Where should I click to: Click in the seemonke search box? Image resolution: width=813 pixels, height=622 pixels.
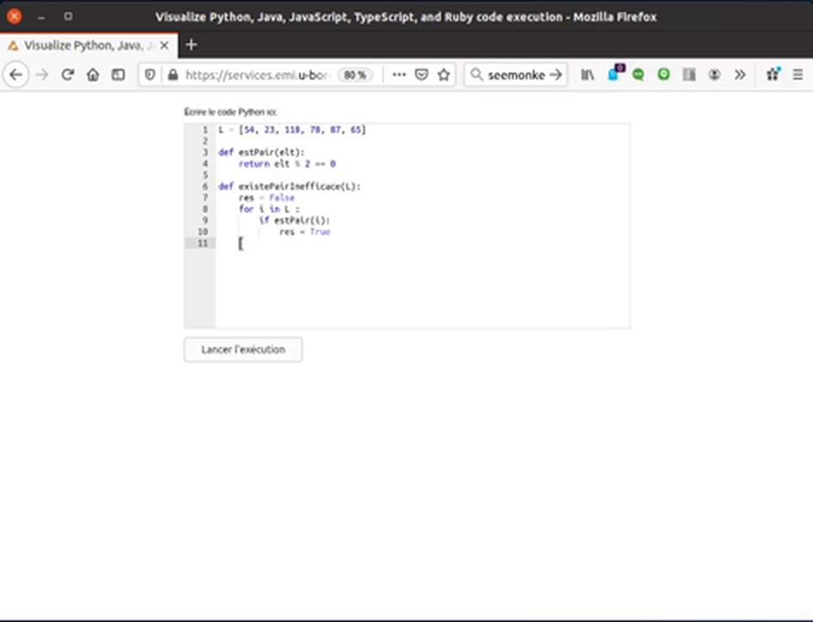click(x=515, y=75)
